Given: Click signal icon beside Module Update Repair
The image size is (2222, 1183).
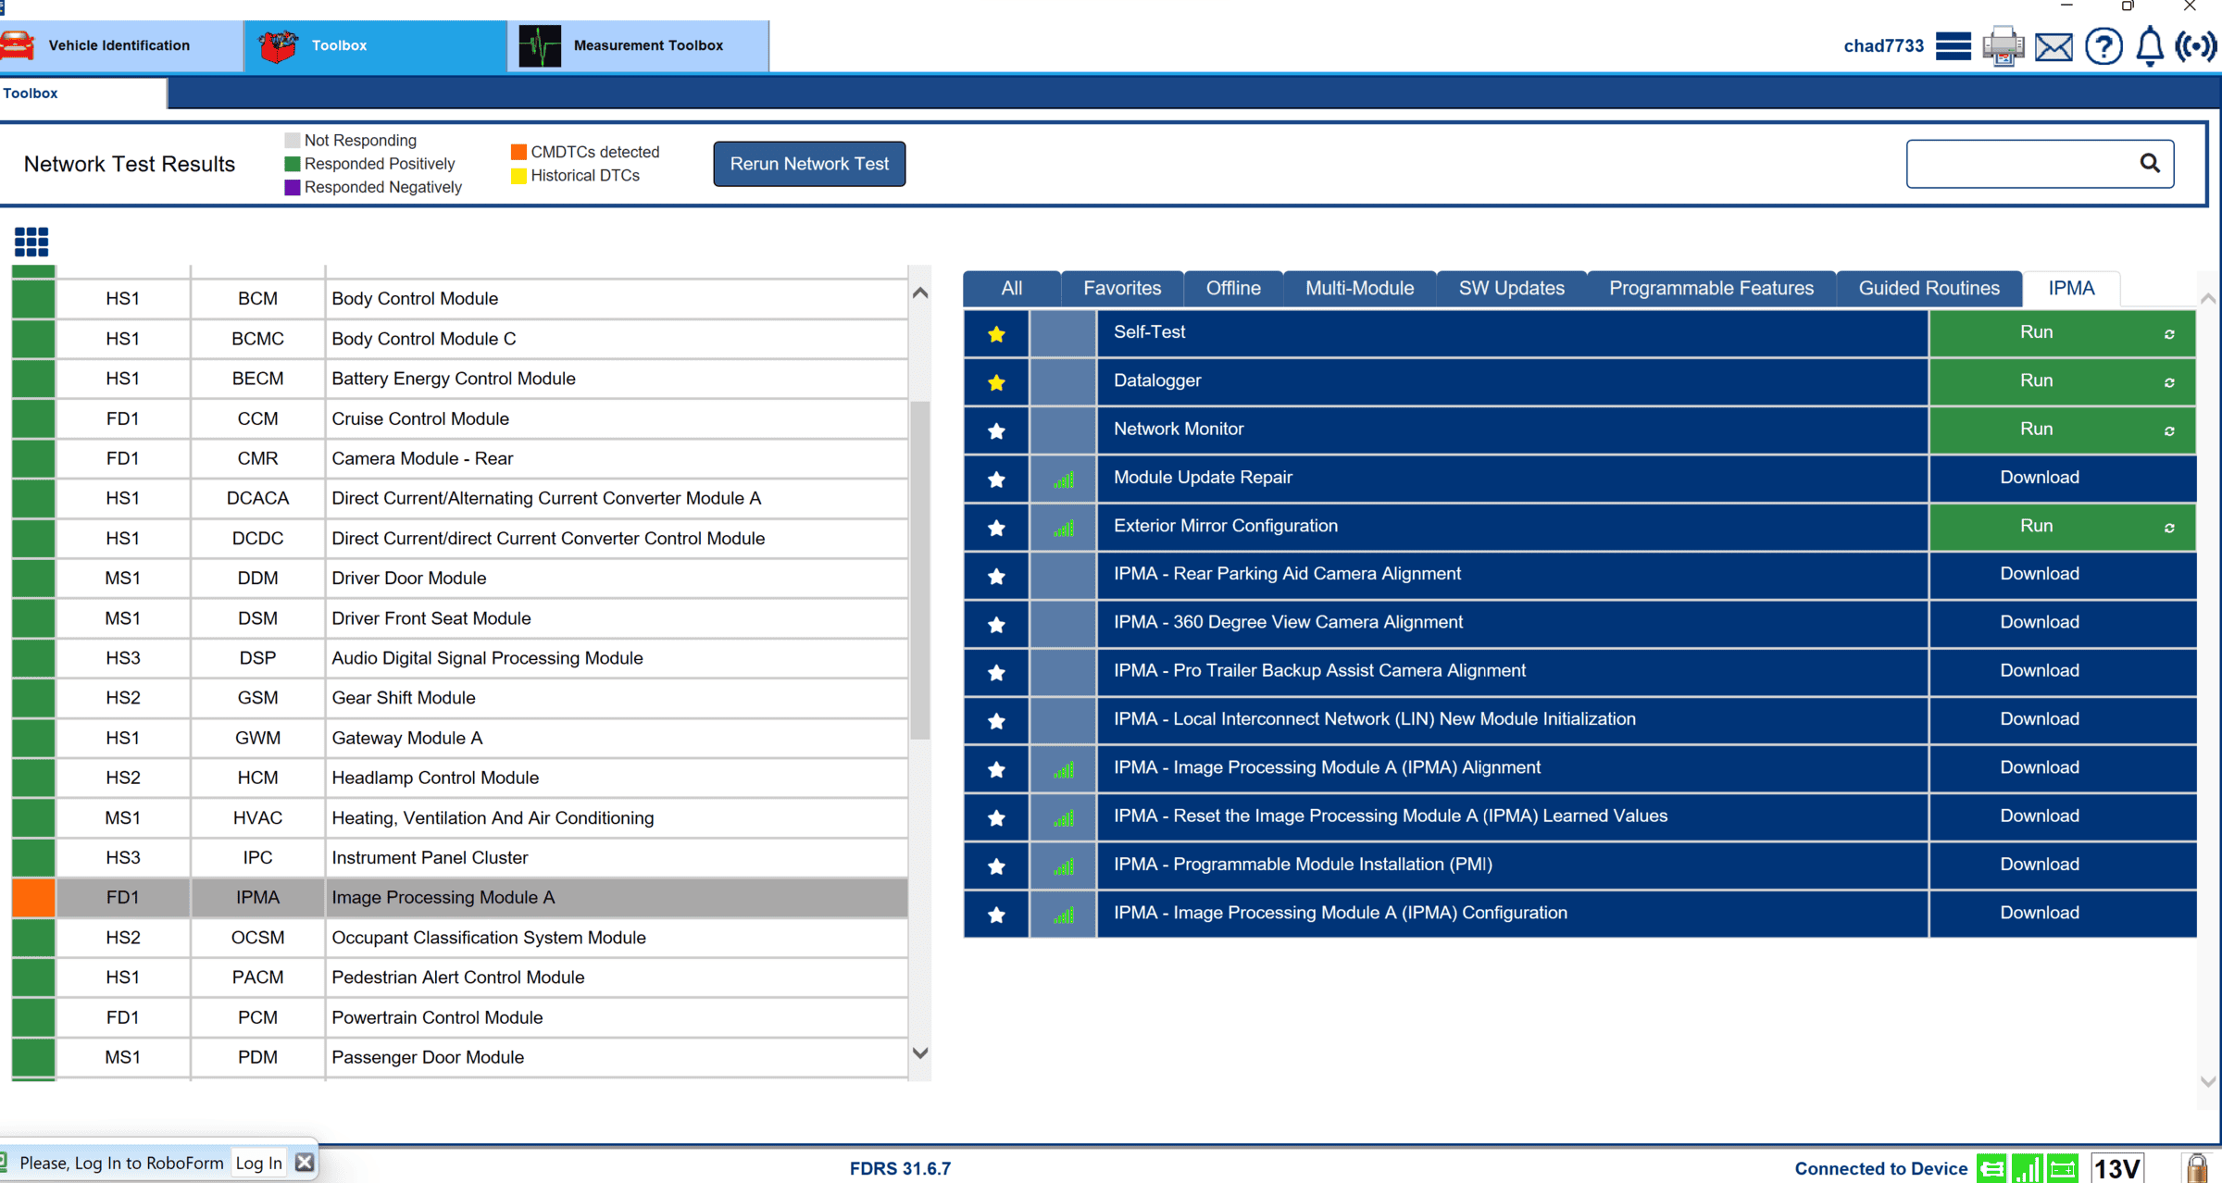Looking at the screenshot, I should [x=1064, y=479].
